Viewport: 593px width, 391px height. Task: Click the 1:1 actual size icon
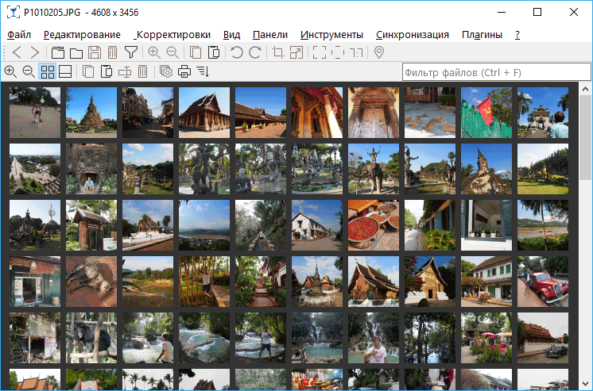[357, 53]
